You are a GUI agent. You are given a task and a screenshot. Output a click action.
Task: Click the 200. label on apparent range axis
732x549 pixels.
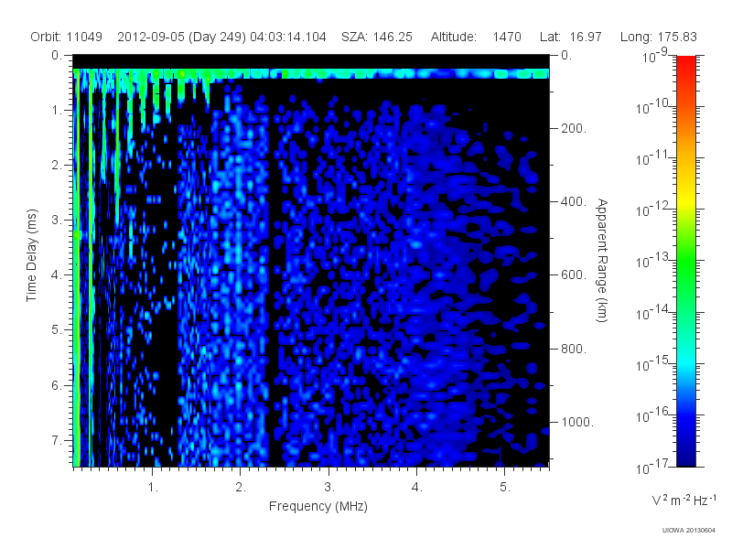(x=574, y=128)
